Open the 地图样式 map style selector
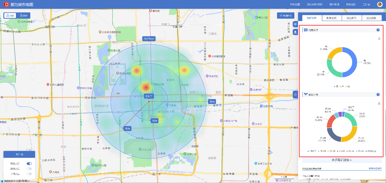 click(286, 16)
